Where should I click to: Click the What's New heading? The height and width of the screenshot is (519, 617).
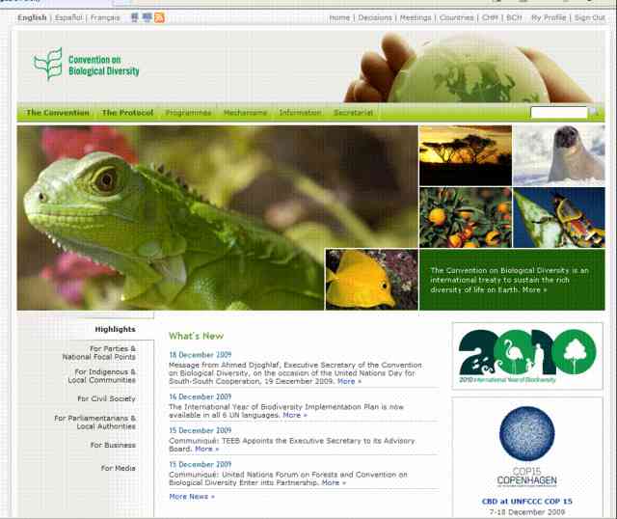(x=196, y=336)
